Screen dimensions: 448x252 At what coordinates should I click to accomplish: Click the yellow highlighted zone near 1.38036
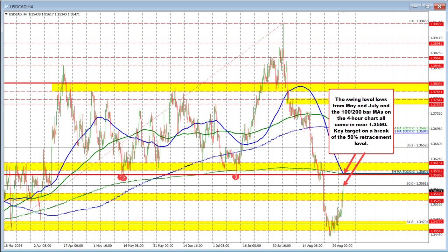pos(175,86)
